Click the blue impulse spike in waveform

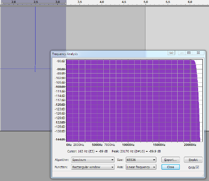[x=35, y=39]
